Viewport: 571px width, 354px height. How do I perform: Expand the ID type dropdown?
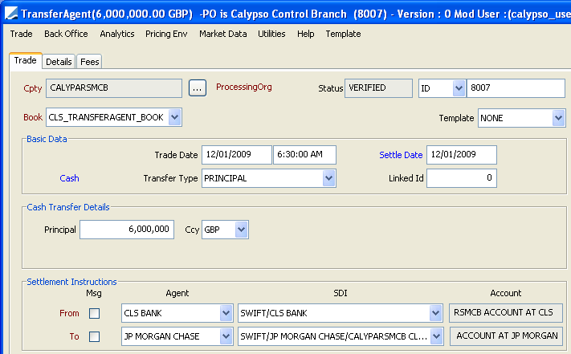pos(459,88)
